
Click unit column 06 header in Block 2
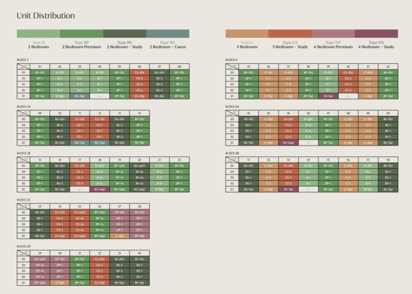coord(139,67)
